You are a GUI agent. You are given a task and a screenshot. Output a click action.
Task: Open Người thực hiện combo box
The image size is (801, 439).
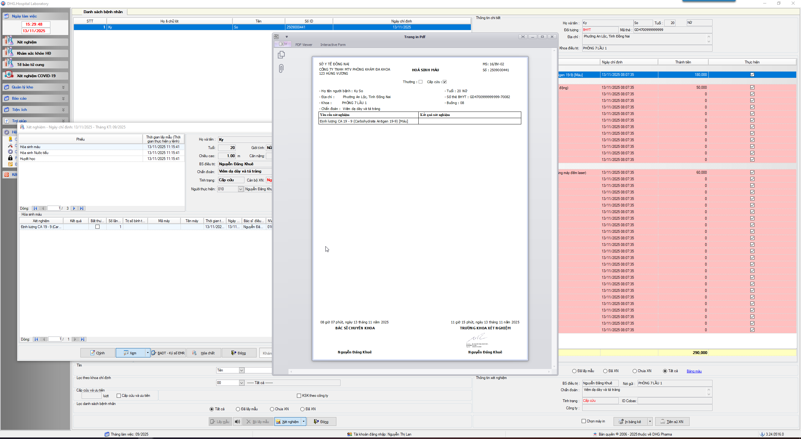pyautogui.click(x=240, y=189)
